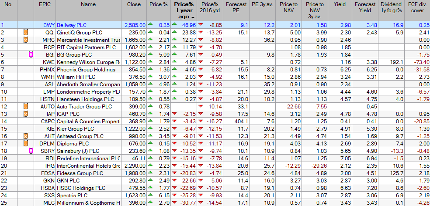This screenshot has height=206, width=430.
Task: Select the Forecast PE value 404.1
Action: coord(242,122)
